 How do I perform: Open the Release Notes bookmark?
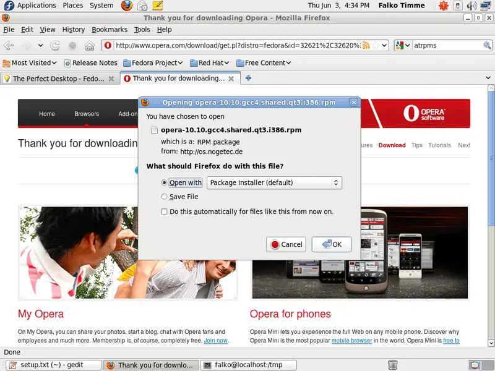coord(91,63)
